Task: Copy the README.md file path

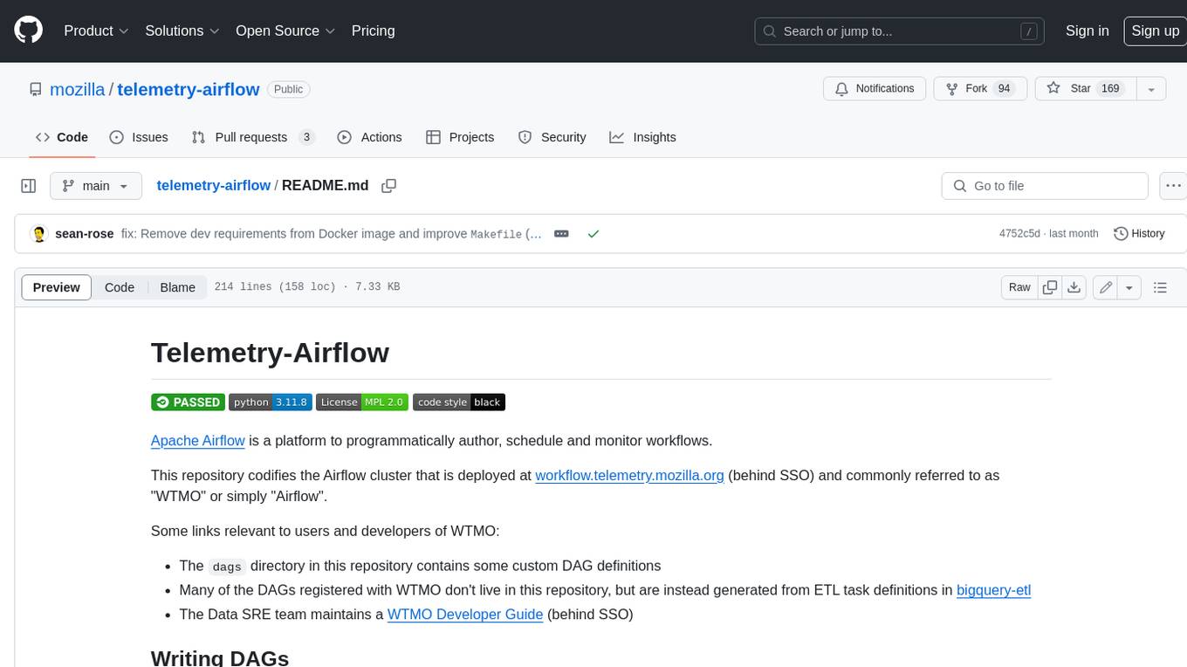Action: coord(389,186)
